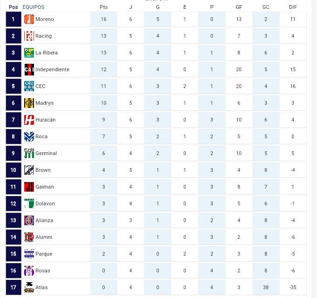Screen dimensions: 317x298
Task: Click the Atlas team crest
Action: click(x=29, y=287)
